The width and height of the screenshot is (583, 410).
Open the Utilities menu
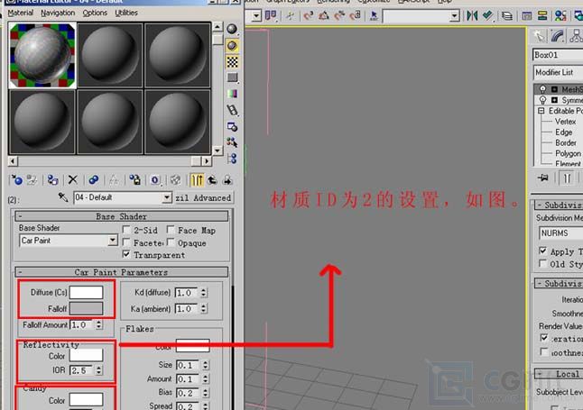tap(126, 13)
